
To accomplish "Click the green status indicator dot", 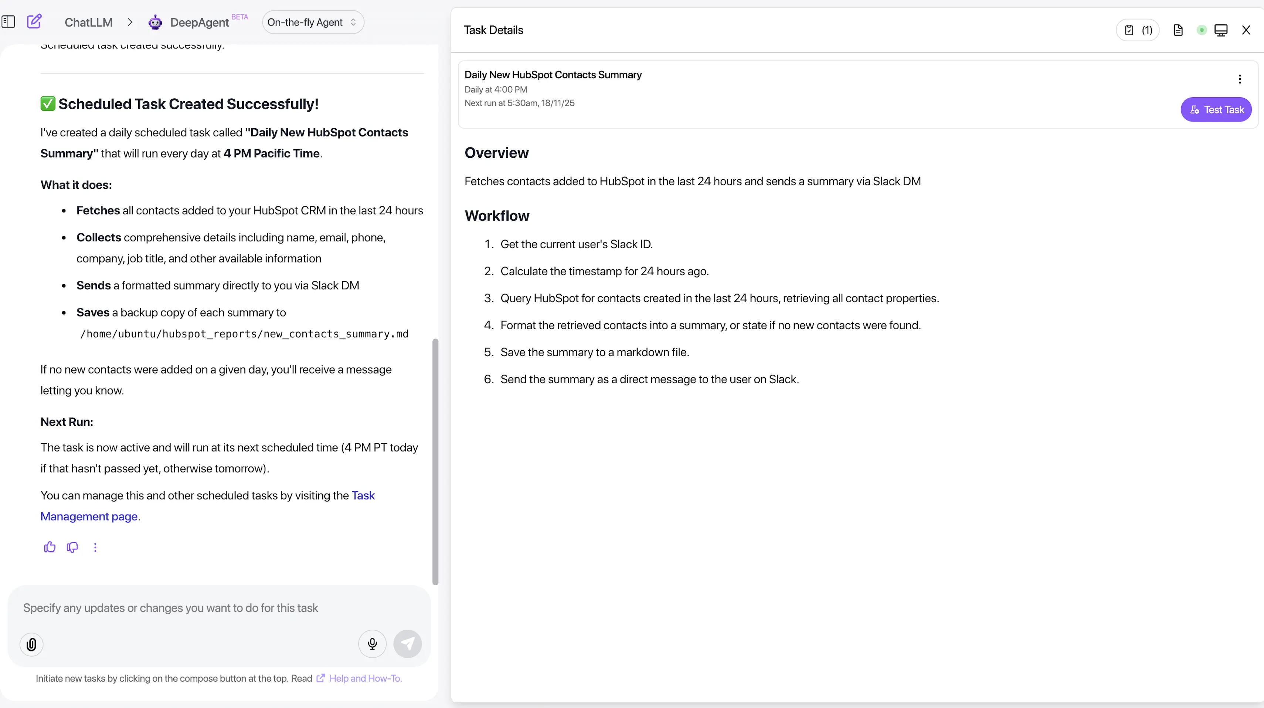I will [x=1201, y=30].
